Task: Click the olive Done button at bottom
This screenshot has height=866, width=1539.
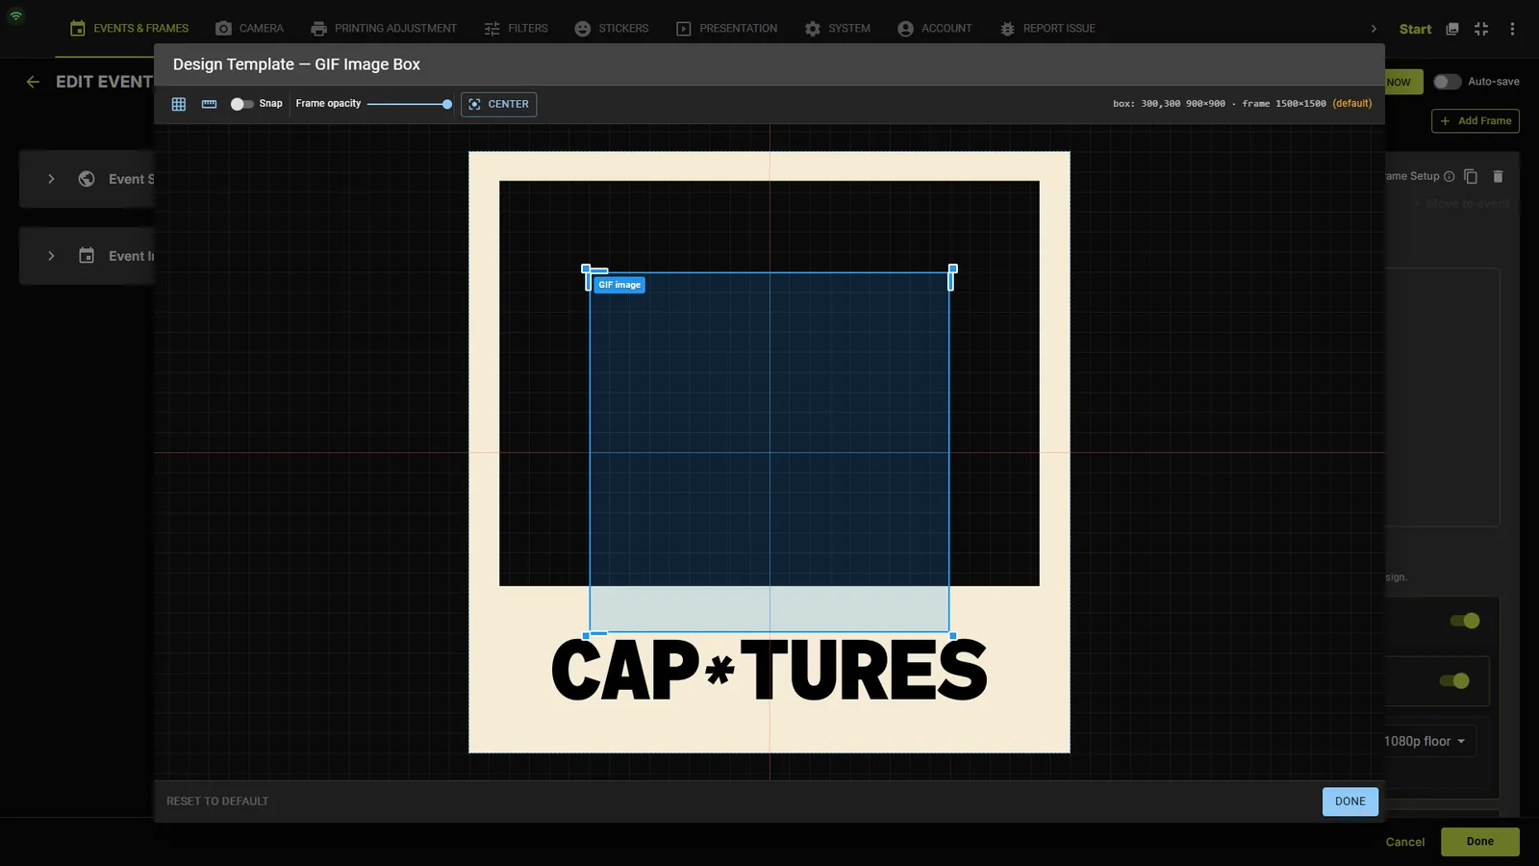Action: pos(1479,842)
